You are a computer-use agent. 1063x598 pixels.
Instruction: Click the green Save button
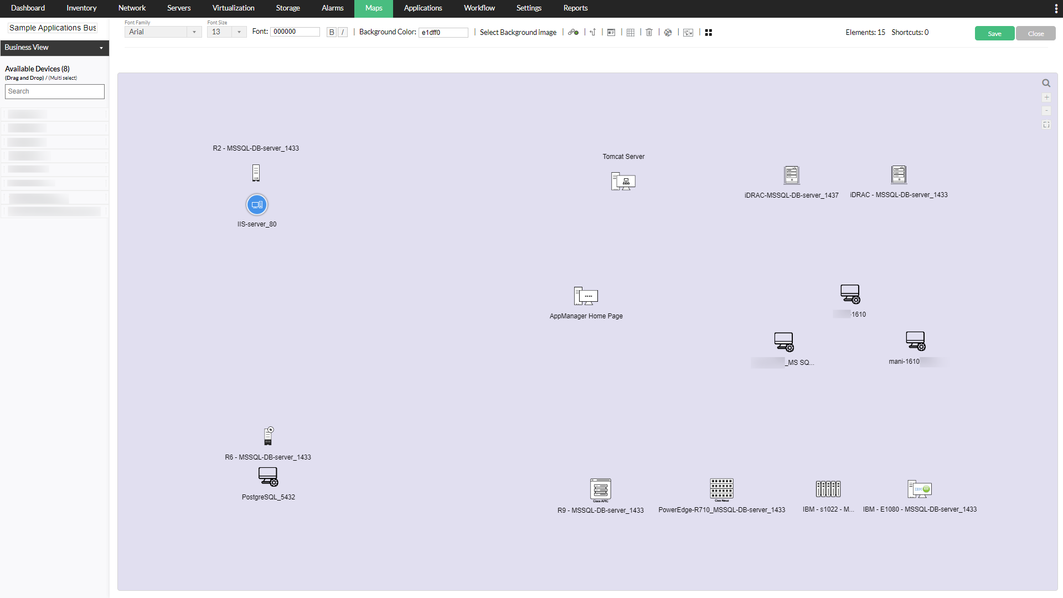coord(994,34)
